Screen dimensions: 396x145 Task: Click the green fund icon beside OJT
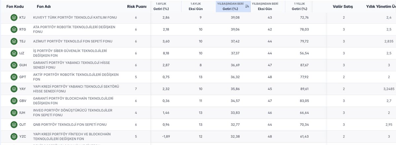tap(14, 125)
